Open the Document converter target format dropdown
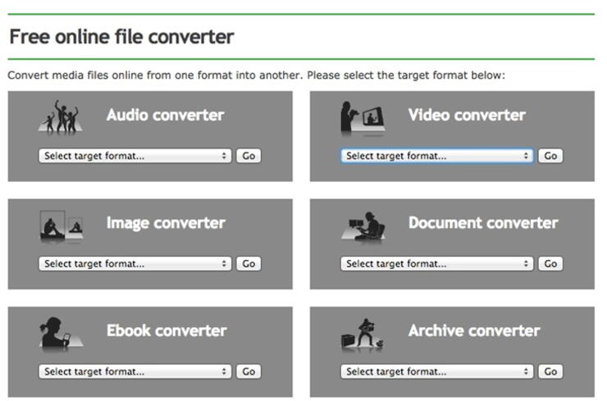 point(437,264)
